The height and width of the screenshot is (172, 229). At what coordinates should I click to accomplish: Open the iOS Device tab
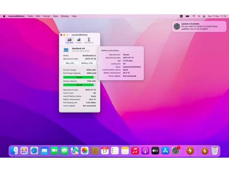89,40
